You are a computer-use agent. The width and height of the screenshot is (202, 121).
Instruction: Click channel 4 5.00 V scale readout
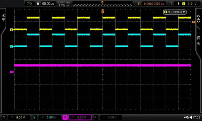coord(112,117)
